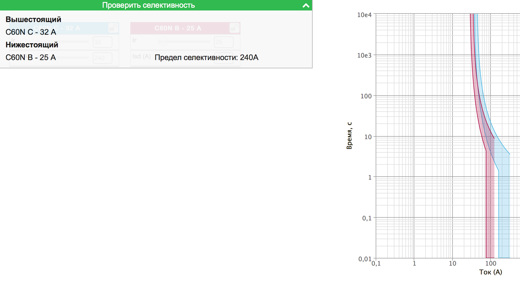This screenshot has width=520, height=286.
Task: Select downstream breaker text 'C60N B - 25 A' under 'Нижестоящий'
Action: coord(31,57)
